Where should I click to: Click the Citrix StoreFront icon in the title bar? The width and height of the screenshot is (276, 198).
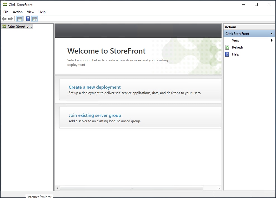coord(4,4)
